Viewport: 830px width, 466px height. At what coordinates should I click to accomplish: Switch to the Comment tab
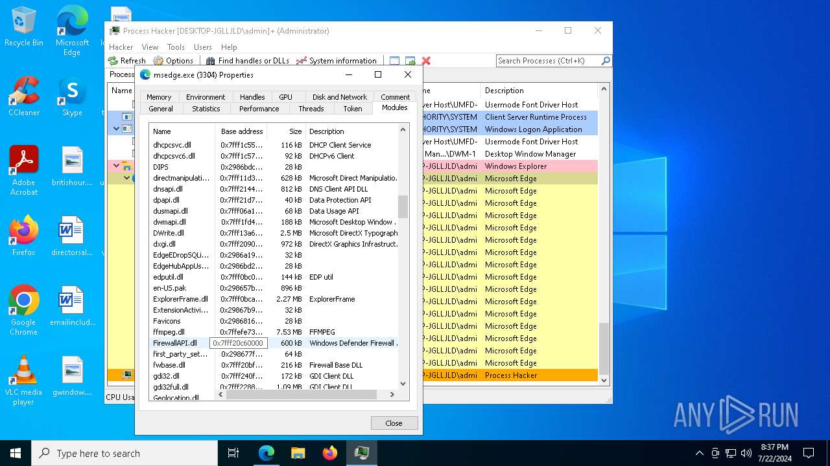[x=395, y=97]
